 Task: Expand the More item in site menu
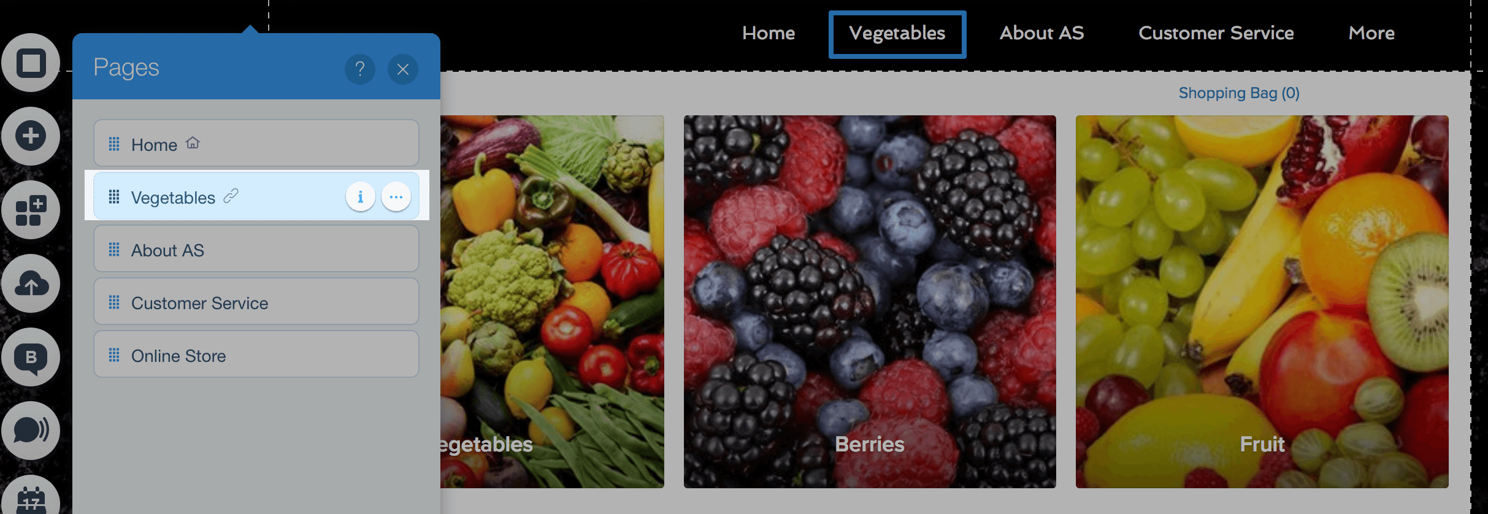(1371, 33)
